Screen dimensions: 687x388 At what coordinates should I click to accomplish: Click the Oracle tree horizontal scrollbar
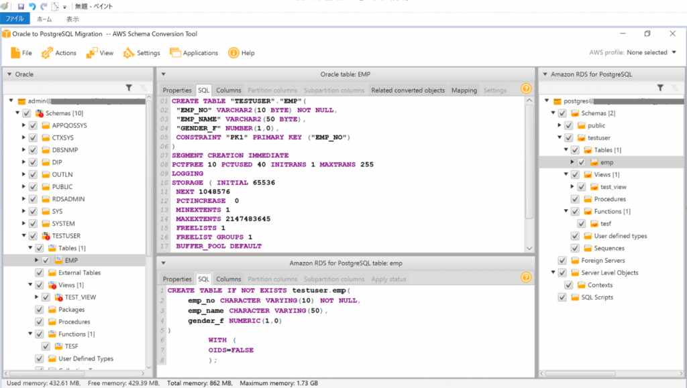click(x=47, y=373)
